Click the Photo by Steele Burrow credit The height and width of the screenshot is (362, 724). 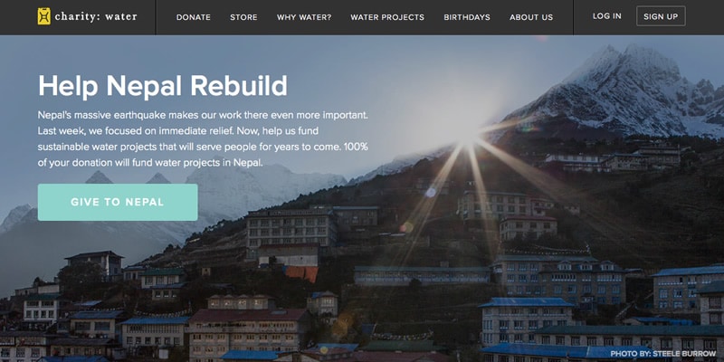663,354
